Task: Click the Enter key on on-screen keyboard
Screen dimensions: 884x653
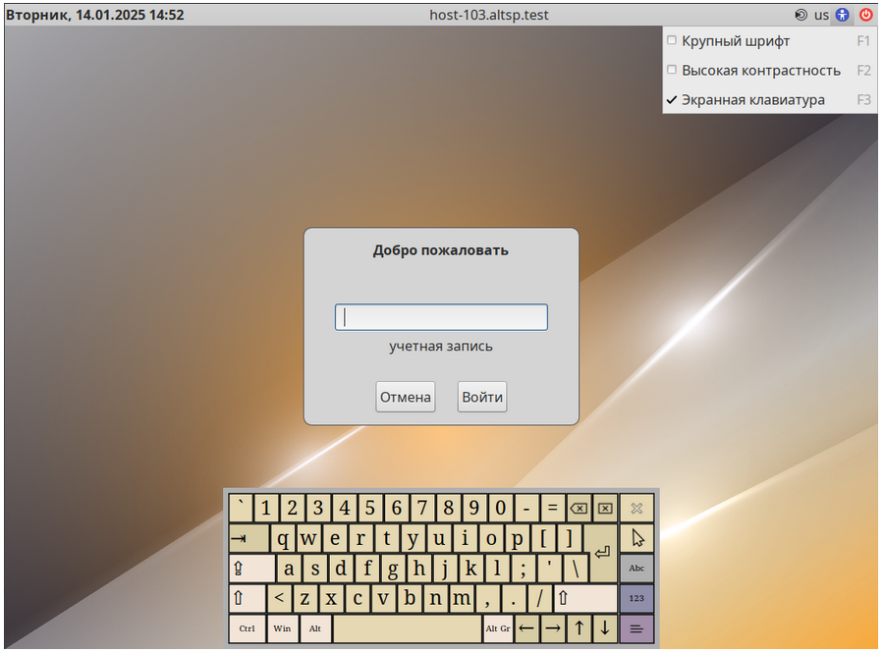Action: pyautogui.click(x=601, y=552)
